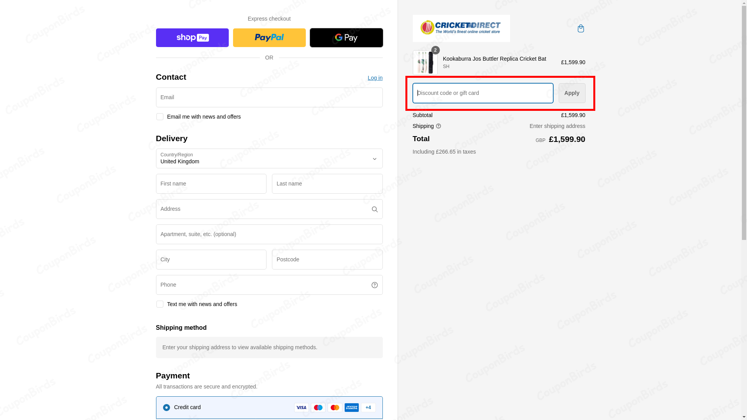Click the Visa card icon
Screen dimensions: 747x420
(301, 408)
